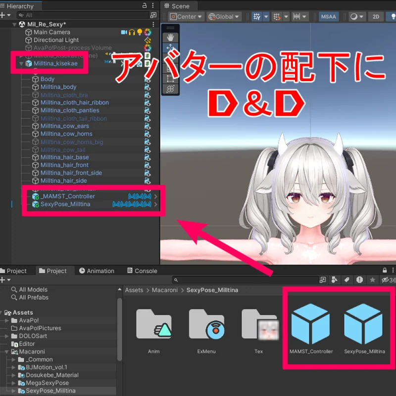Click Assets in the breadcrumb path
The height and width of the screenshot is (396, 396).
[134, 290]
